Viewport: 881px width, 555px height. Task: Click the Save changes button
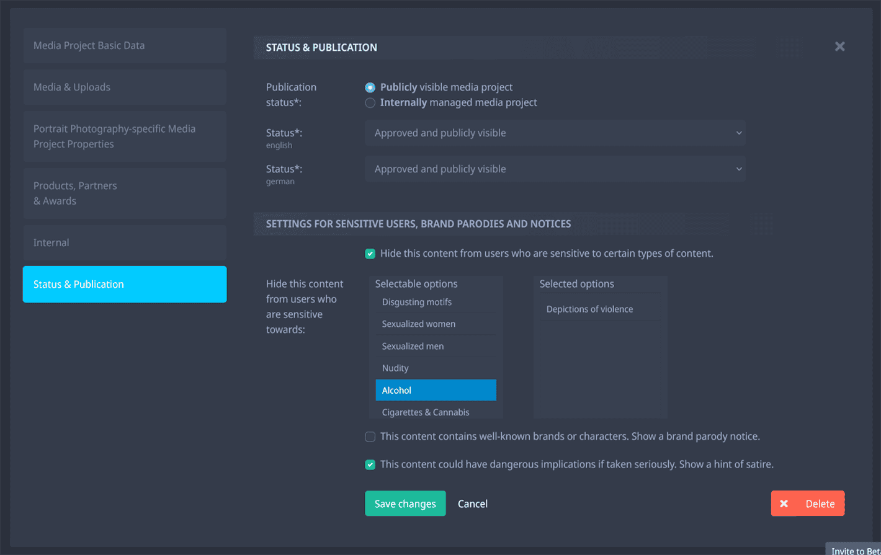point(405,504)
